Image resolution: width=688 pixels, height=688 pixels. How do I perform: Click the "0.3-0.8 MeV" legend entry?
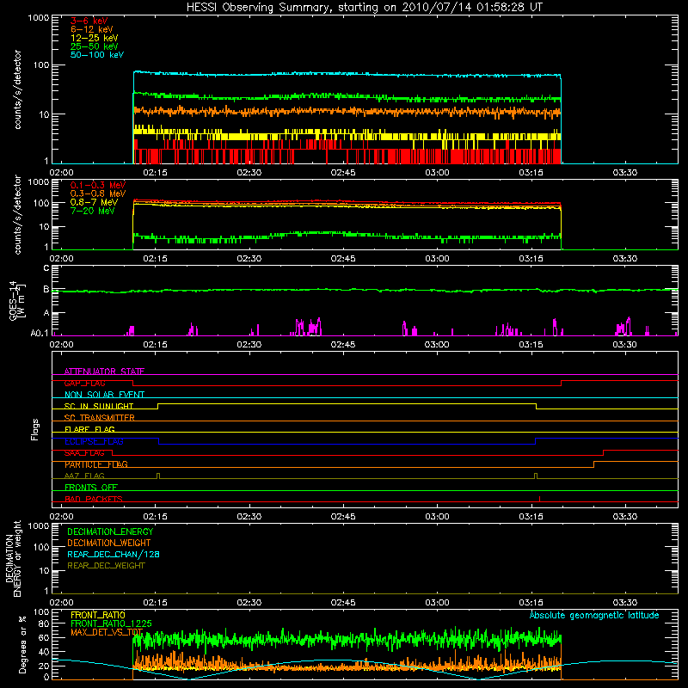point(98,193)
